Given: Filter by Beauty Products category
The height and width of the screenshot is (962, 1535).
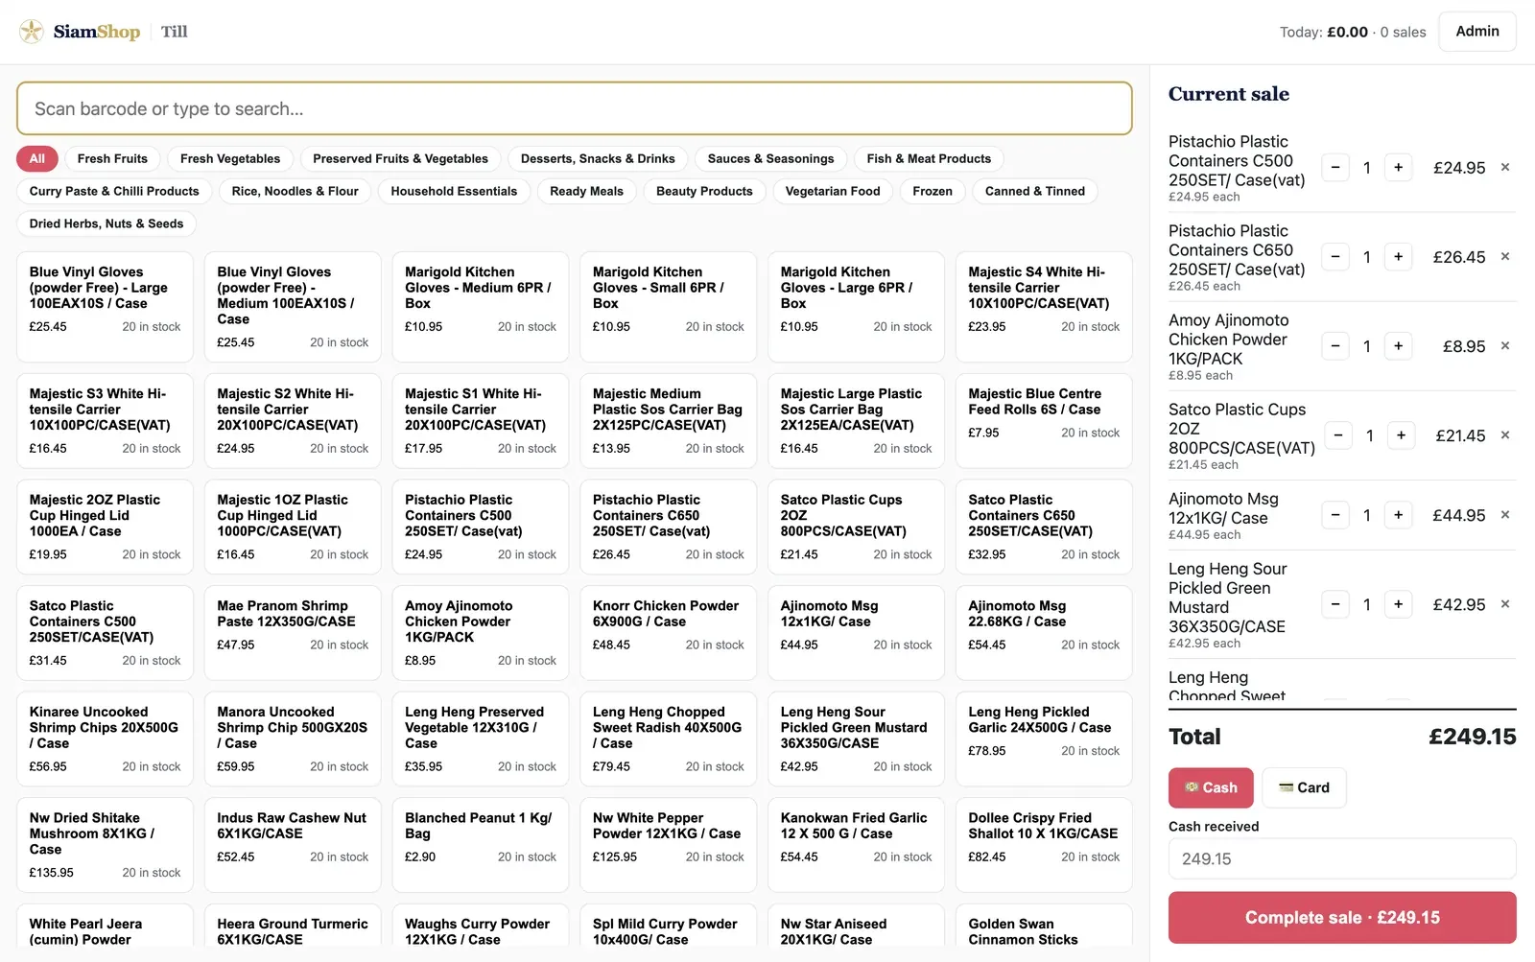Looking at the screenshot, I should pyautogui.click(x=704, y=192).
